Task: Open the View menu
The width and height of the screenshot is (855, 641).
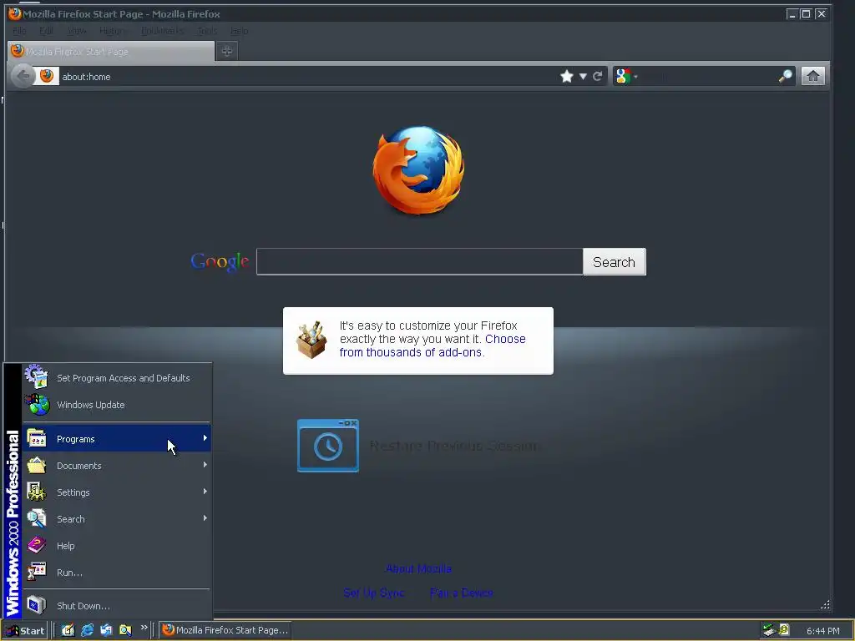Action: tap(77, 31)
